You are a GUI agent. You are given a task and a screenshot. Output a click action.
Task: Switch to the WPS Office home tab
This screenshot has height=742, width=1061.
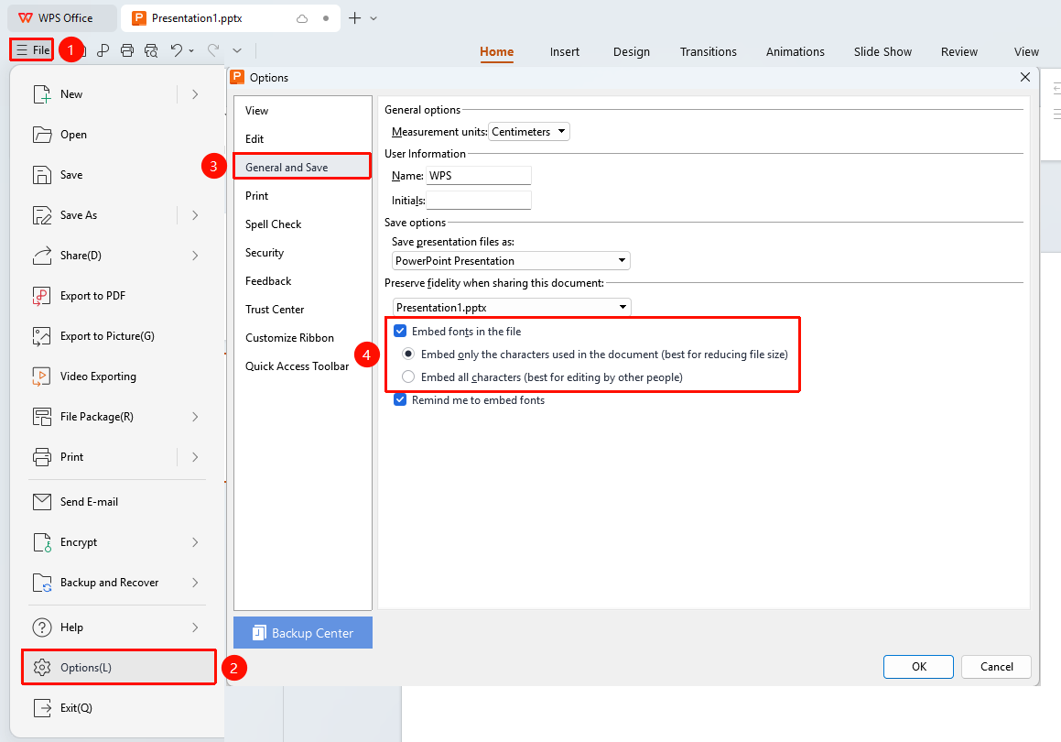click(62, 18)
